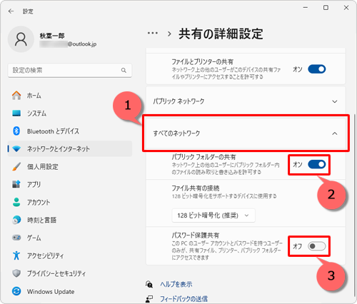Screen dimensions: 357x304
Task: Click the ヘルプを表示 link
Action: (176, 284)
